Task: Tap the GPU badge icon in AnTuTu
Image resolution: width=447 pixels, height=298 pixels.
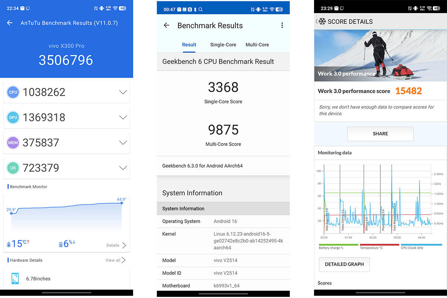Action: click(x=13, y=117)
